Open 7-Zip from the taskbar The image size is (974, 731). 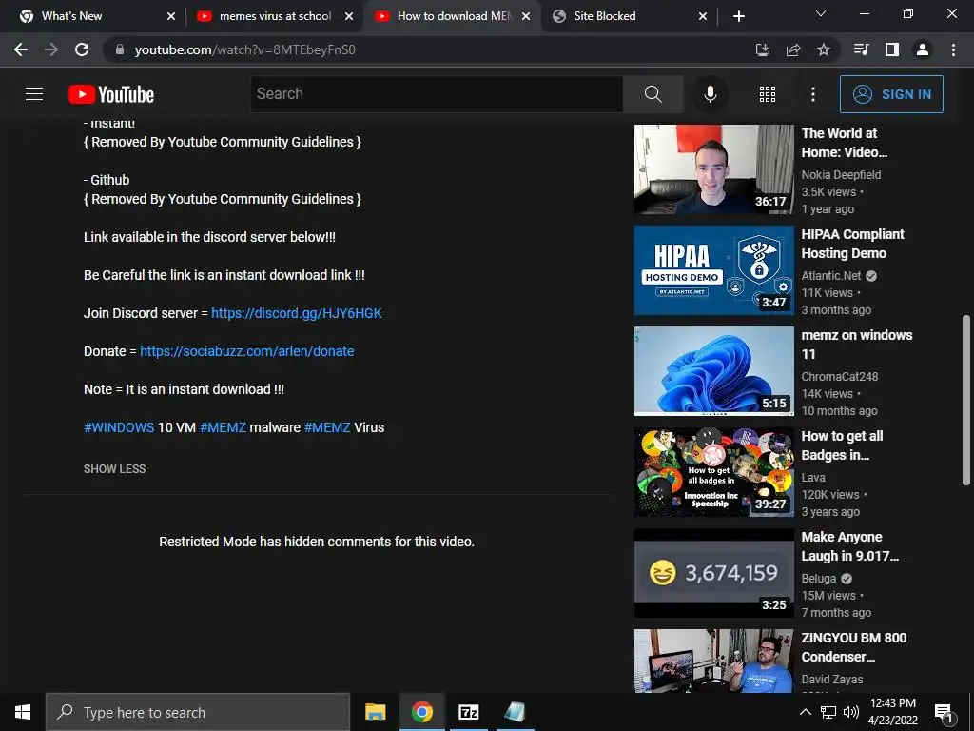(468, 712)
